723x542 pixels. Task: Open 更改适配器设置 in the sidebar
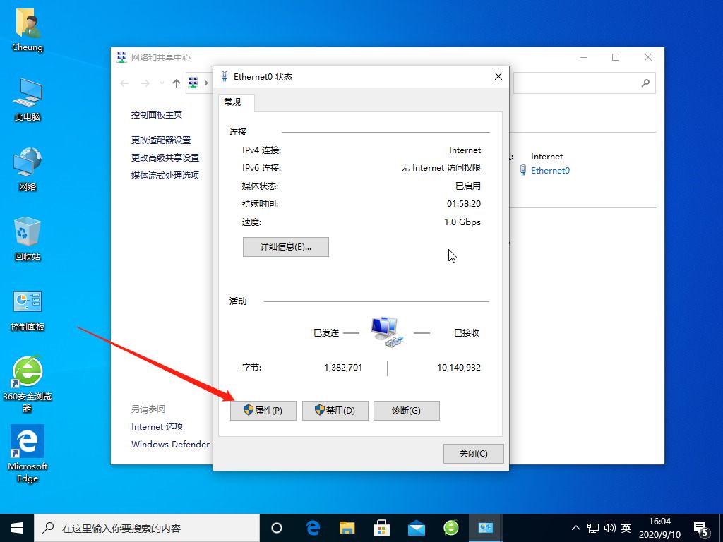tap(162, 140)
